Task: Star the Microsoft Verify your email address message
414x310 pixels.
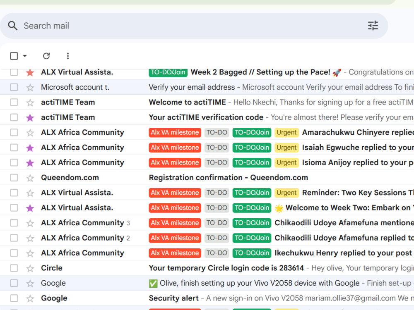Action: click(30, 87)
